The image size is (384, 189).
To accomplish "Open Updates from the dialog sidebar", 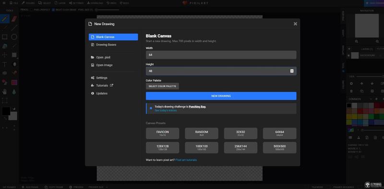I will coord(113,93).
